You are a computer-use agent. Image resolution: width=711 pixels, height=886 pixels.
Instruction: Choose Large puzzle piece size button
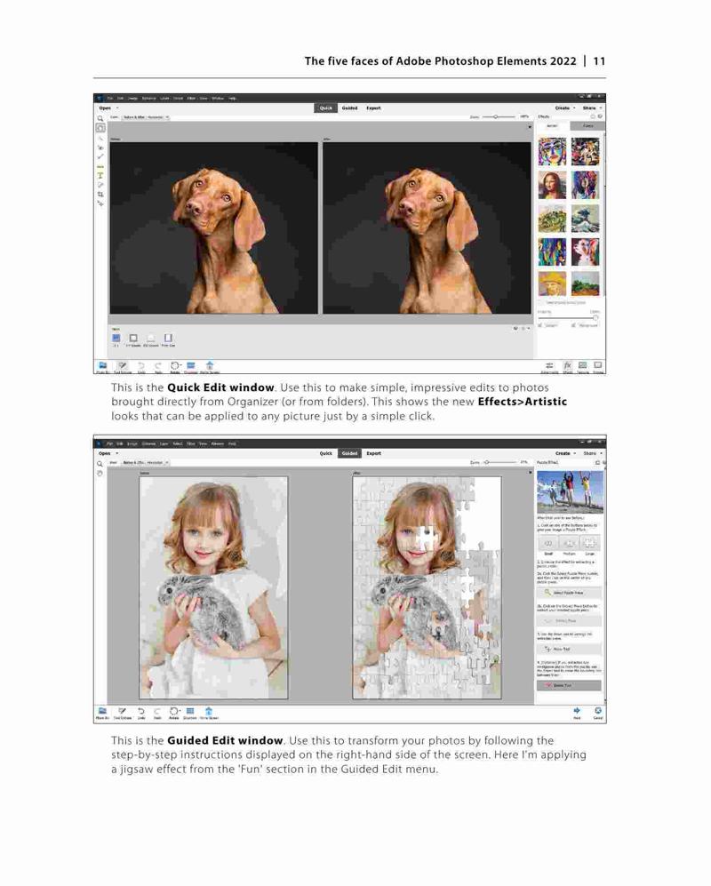pyautogui.click(x=589, y=543)
